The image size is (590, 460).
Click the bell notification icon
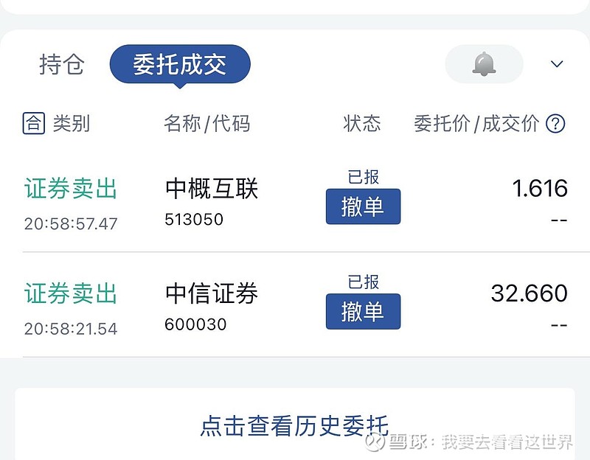click(484, 65)
